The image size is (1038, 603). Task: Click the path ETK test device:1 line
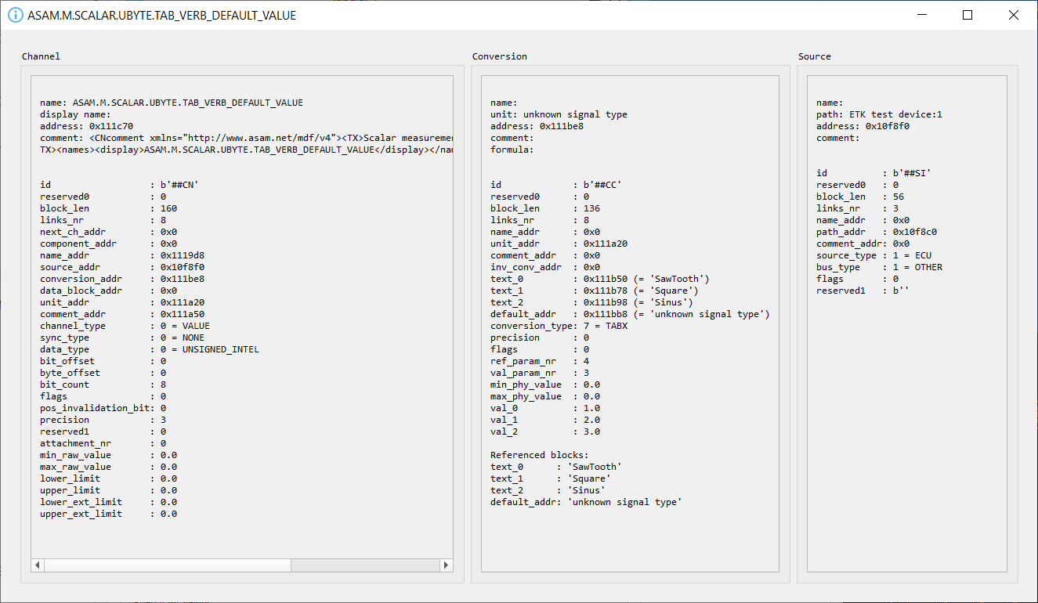pyautogui.click(x=879, y=114)
